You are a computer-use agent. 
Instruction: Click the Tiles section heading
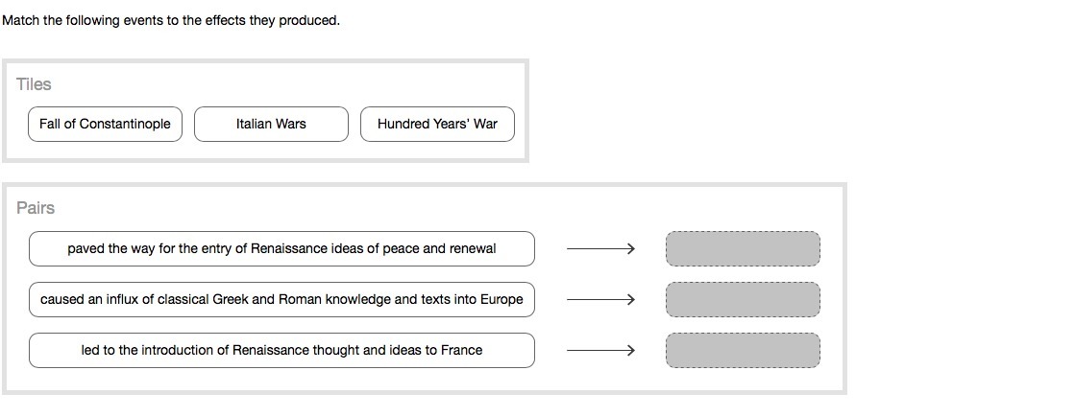[x=34, y=84]
